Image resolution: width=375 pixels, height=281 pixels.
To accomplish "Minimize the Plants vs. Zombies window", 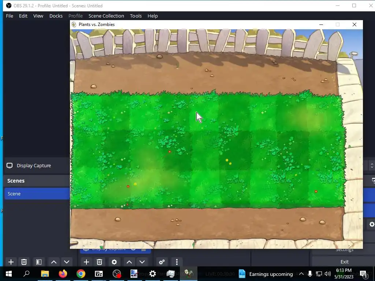I will click(321, 25).
